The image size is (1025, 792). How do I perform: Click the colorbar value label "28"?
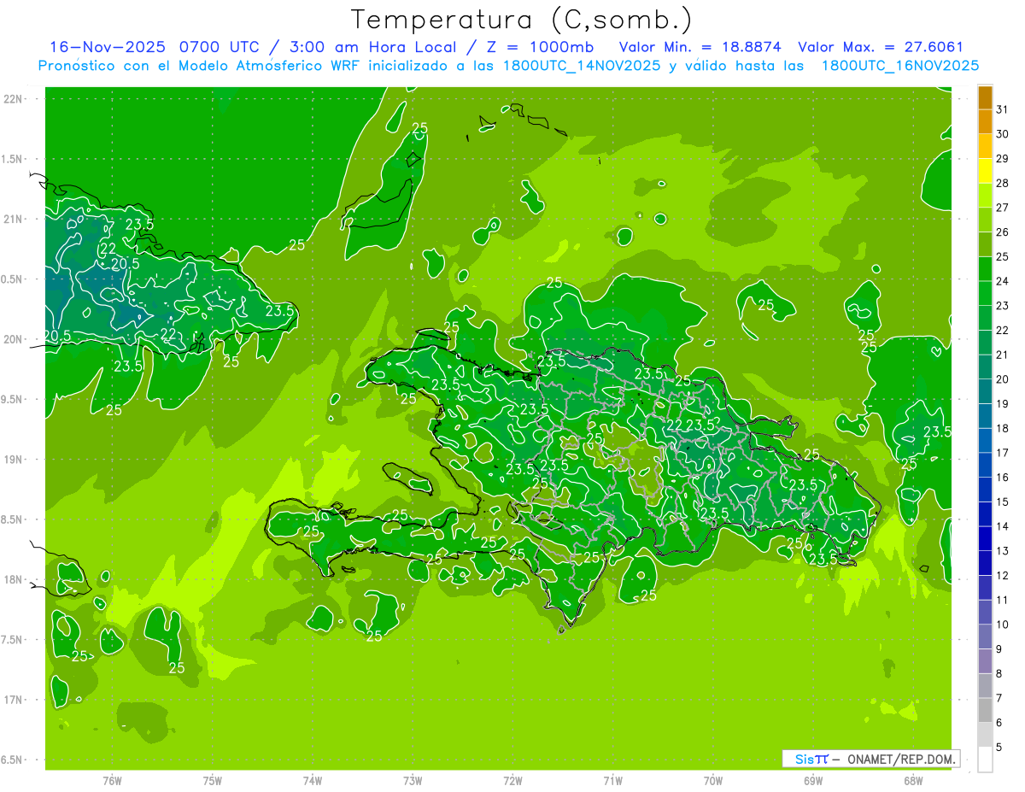[x=1002, y=183]
